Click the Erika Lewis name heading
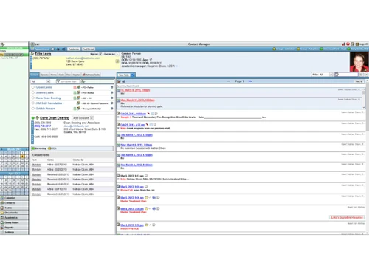Viewport: 369px width, 277px height. (43, 54)
